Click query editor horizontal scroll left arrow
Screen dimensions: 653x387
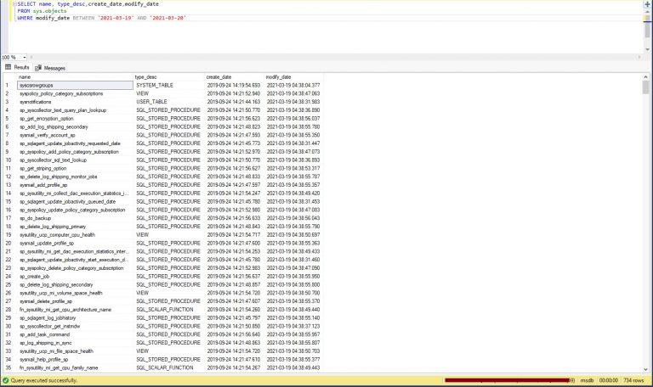click(31, 58)
